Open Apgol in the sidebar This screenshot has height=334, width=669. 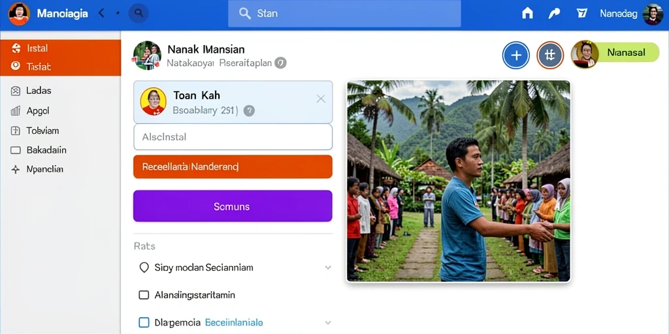[37, 111]
